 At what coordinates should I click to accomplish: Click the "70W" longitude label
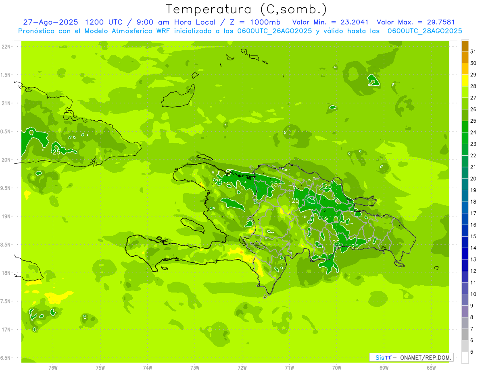337,368
